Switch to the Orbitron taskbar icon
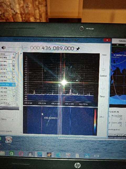This screenshot has width=126, height=169. [49, 154]
